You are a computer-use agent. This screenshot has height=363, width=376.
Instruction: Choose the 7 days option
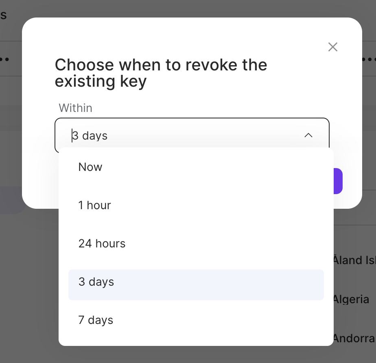pos(96,320)
